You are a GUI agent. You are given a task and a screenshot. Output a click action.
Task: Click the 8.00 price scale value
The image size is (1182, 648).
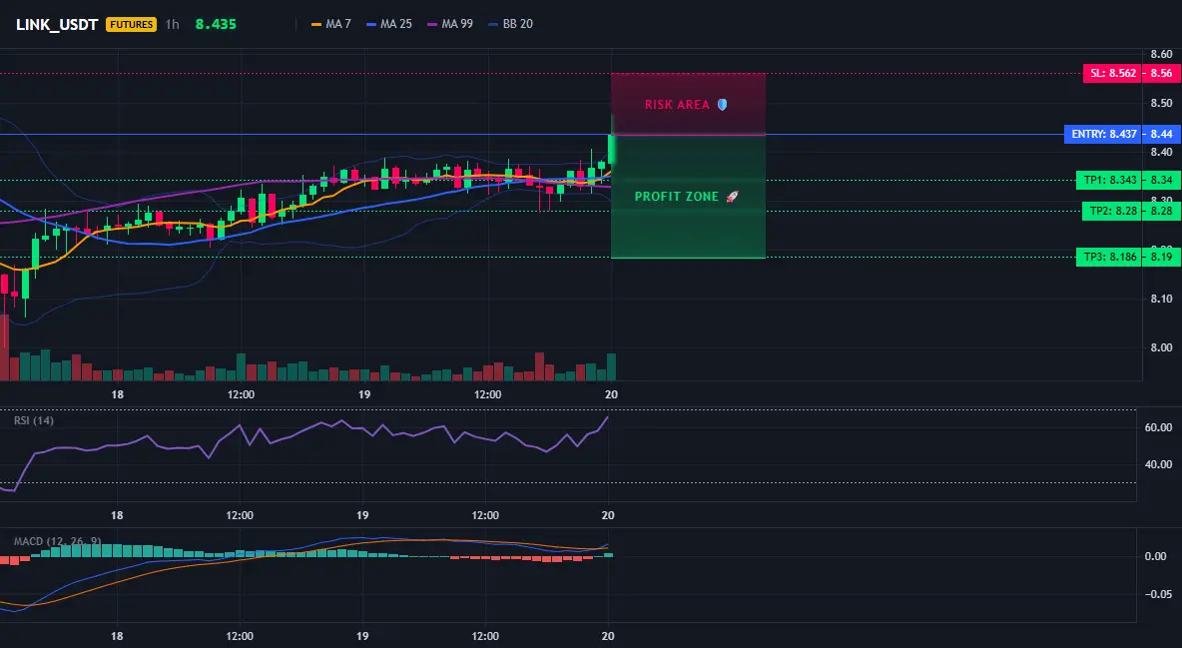click(x=1162, y=347)
